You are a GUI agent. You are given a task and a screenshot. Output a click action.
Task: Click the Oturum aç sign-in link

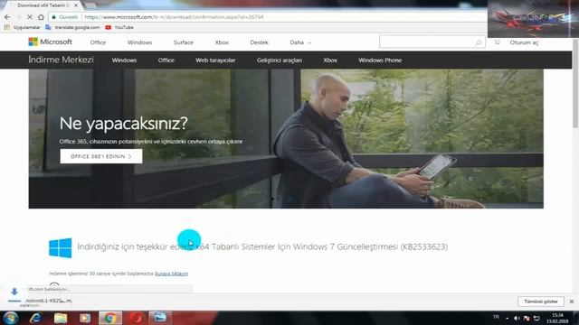524,42
